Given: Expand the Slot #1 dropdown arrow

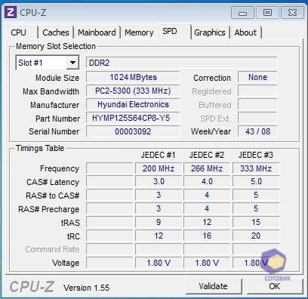Looking at the screenshot, I should click(72, 63).
